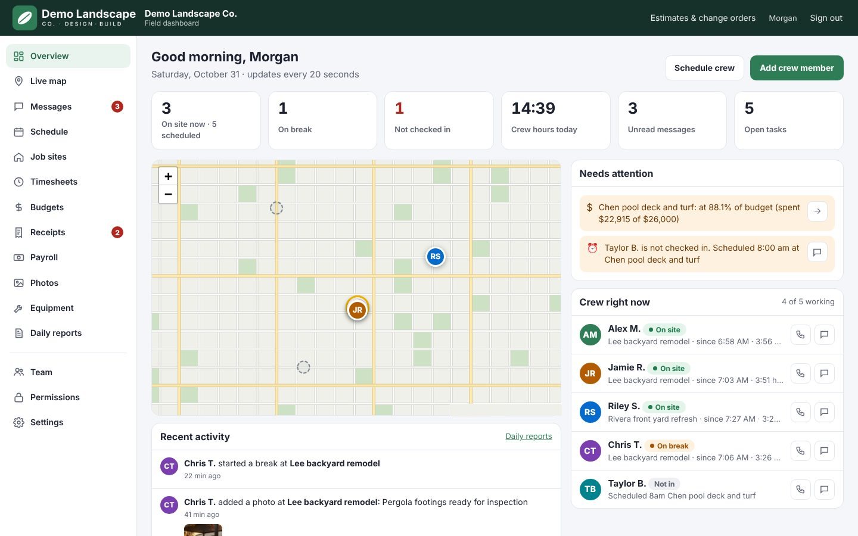
Task: Call Taylor B. using the phone icon
Action: (x=800, y=490)
